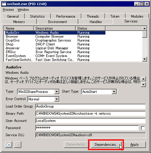The width and height of the screenshot is (151, 153).
Task: Expand the Error Control dropdown
Action: click(x=57, y=99)
